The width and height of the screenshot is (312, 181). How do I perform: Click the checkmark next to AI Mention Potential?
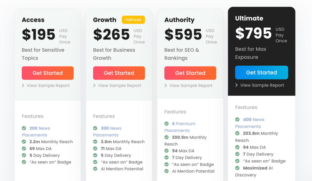95,169
